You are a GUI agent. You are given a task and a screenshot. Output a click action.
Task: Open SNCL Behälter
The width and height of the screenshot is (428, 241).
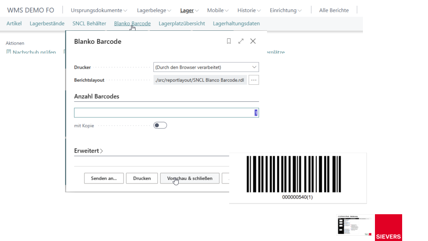pyautogui.click(x=89, y=24)
